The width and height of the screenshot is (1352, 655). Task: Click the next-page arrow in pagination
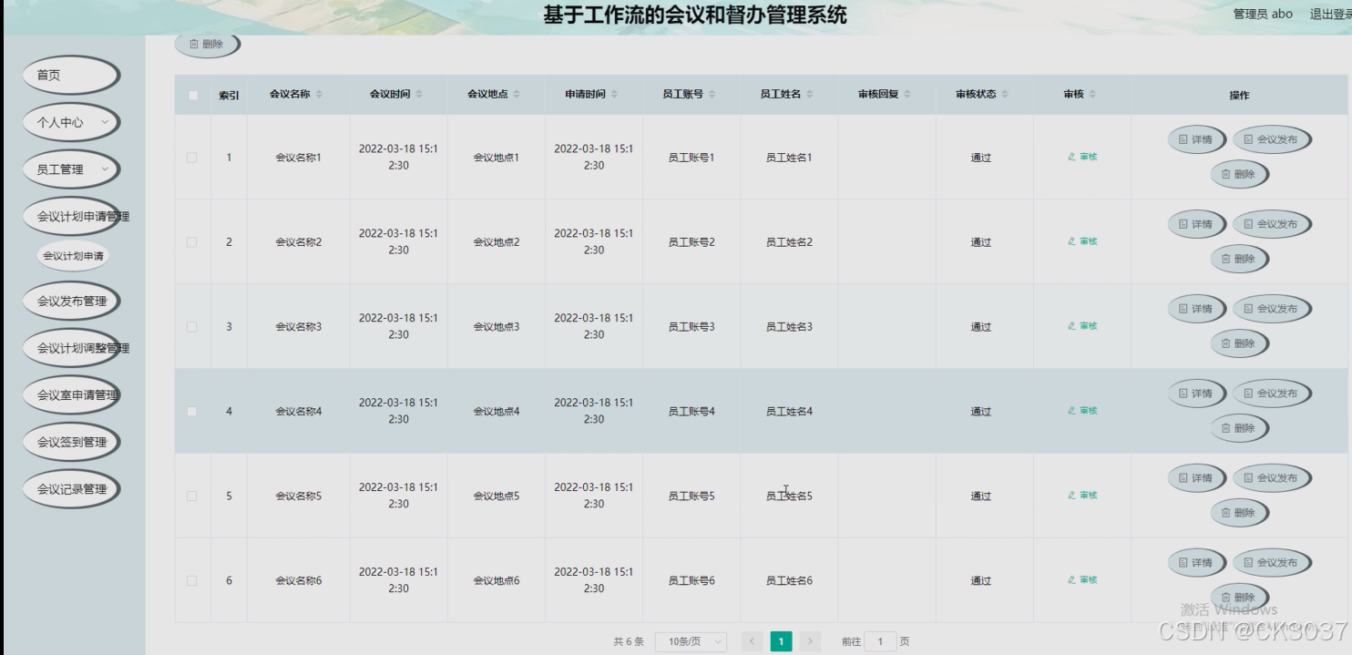[810, 641]
